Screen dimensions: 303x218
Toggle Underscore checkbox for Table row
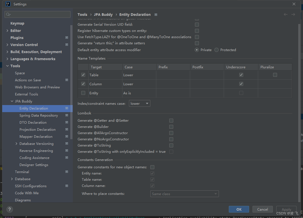point(241,75)
